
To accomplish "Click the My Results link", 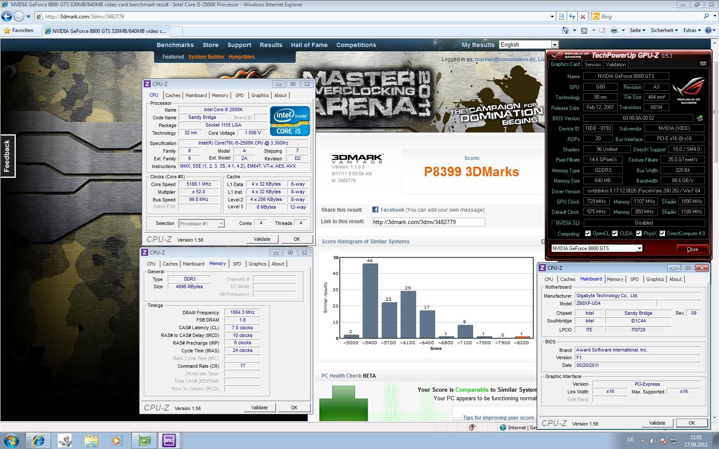I will point(478,45).
